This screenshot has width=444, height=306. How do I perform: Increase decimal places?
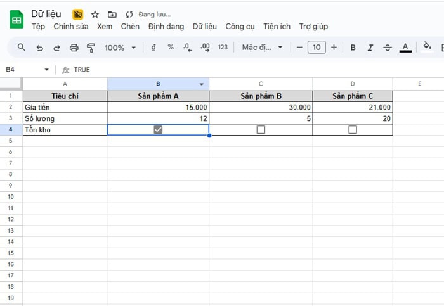[205, 48]
